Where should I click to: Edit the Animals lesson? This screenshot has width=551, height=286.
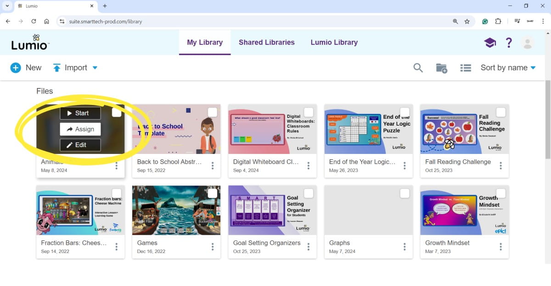80,145
